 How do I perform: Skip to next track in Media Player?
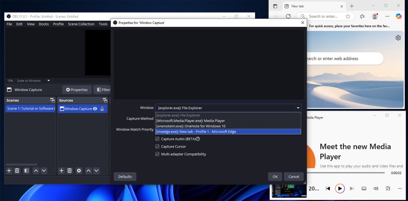pyautogui.click(x=352, y=189)
